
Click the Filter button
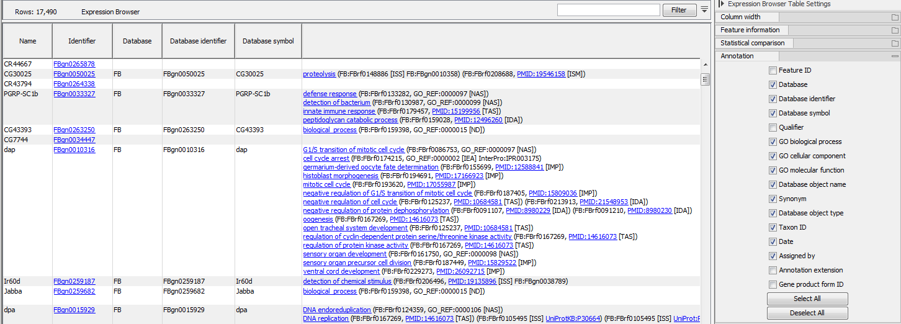(679, 10)
